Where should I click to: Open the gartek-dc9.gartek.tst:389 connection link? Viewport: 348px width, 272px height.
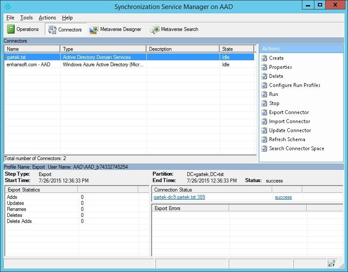coord(179,197)
